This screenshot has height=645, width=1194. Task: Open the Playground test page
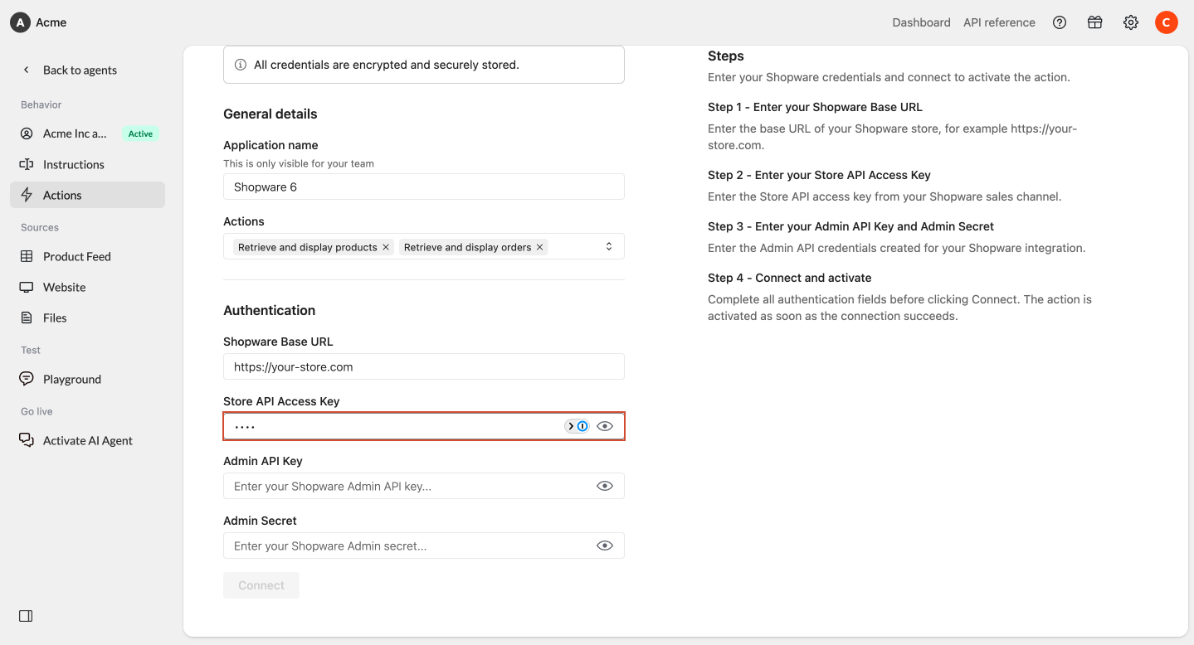tap(88, 379)
